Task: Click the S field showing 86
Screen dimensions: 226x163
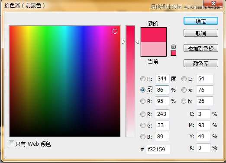Action: [162, 90]
